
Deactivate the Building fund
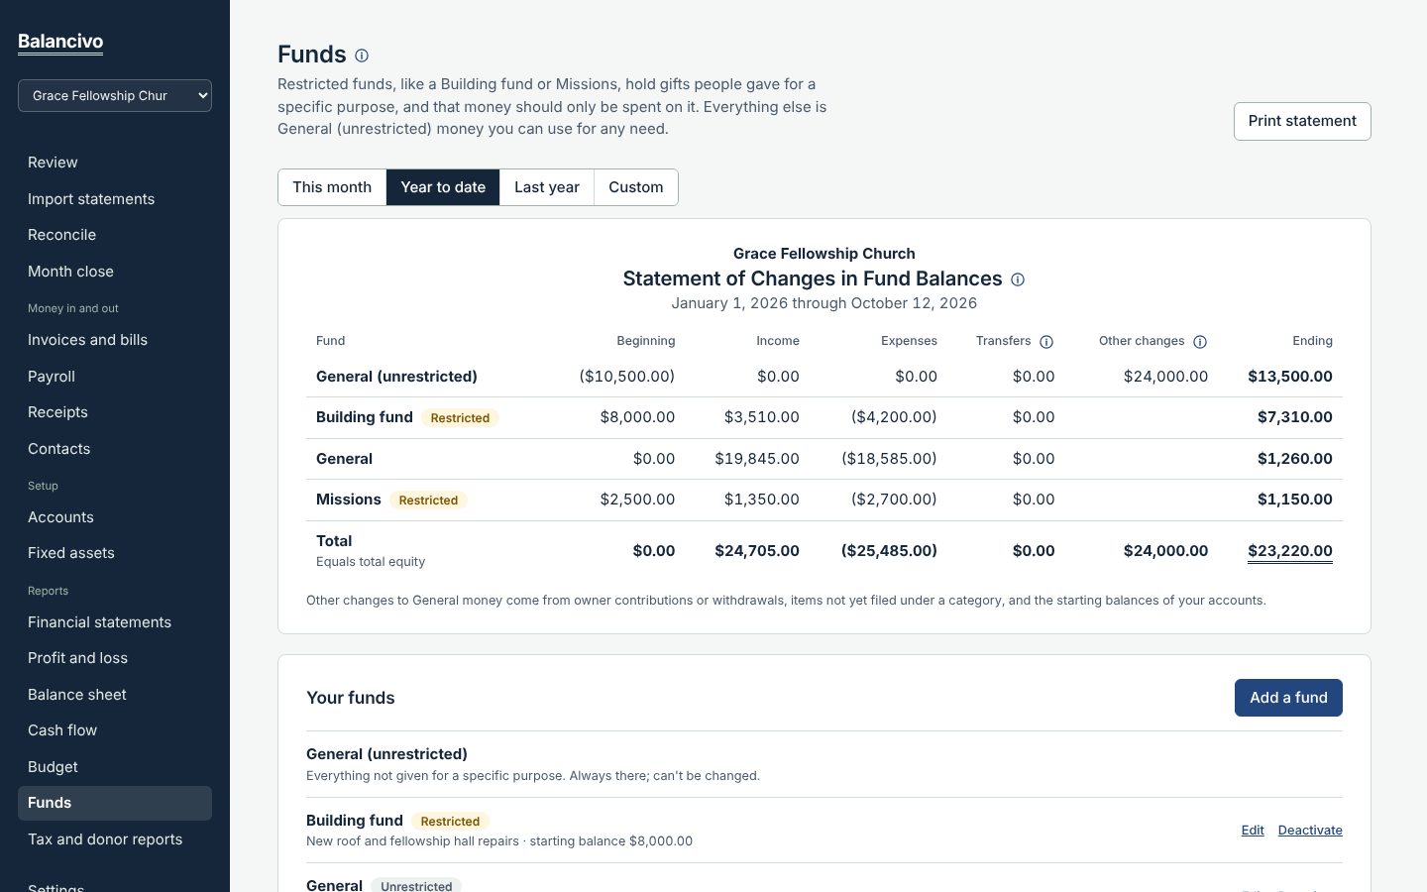(1310, 831)
